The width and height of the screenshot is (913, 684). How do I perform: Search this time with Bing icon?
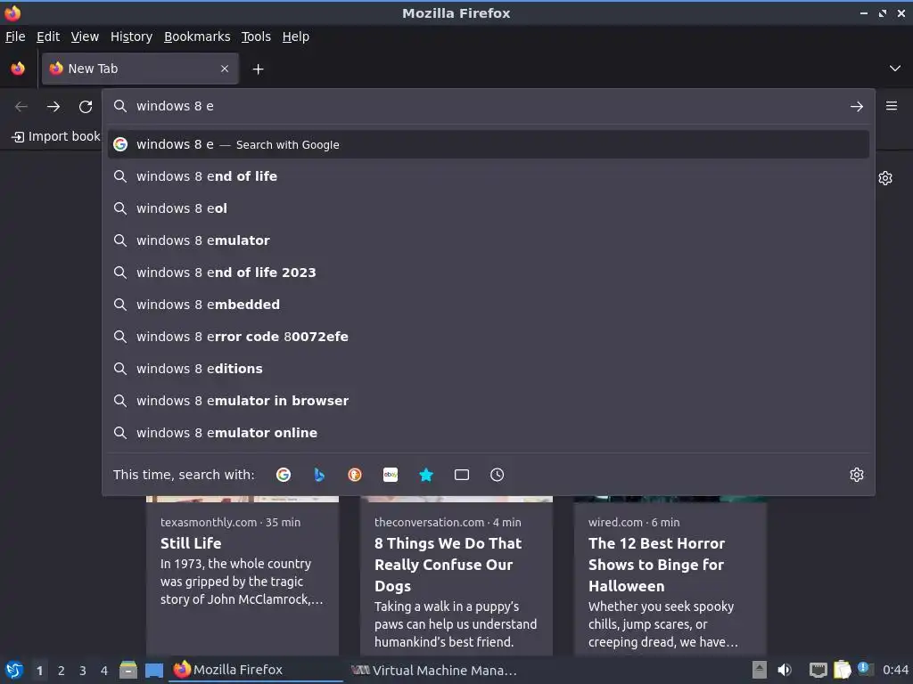pyautogui.click(x=319, y=475)
